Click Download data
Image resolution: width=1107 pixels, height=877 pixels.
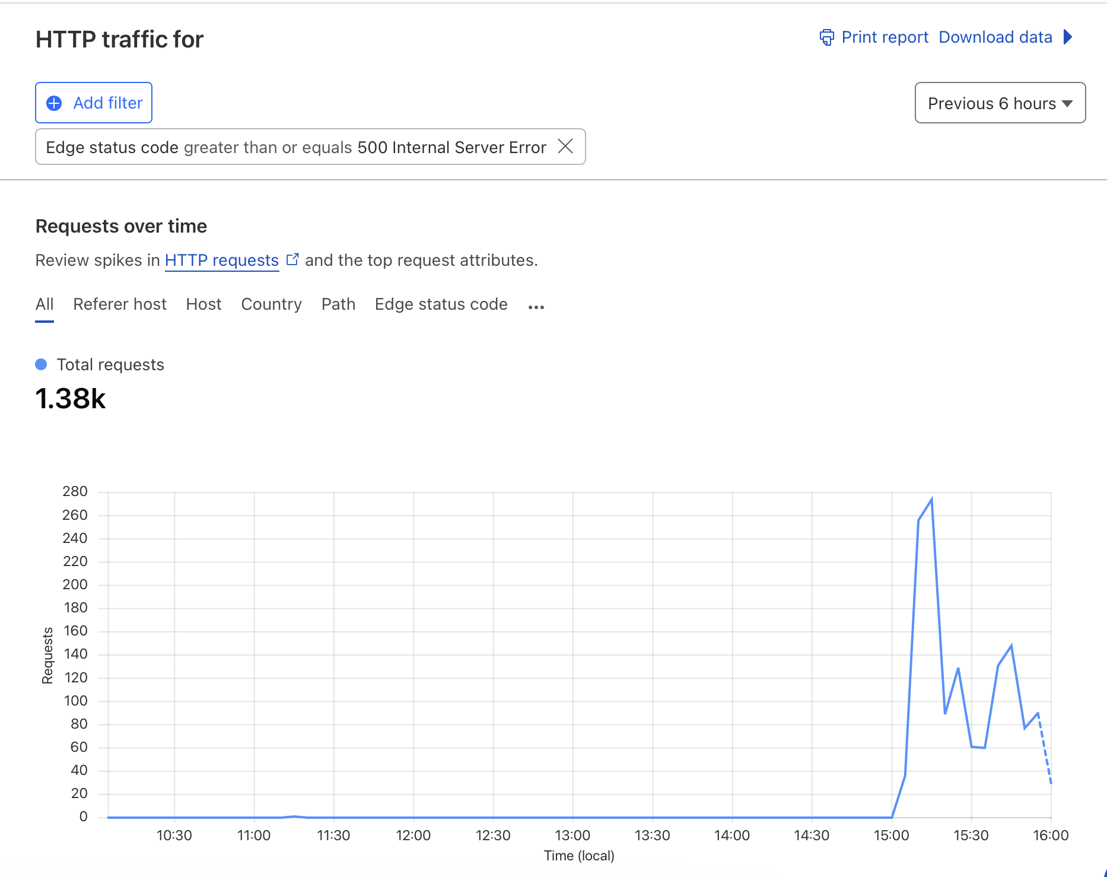point(995,37)
